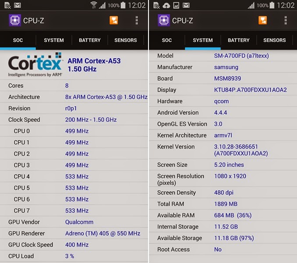The height and width of the screenshot is (263, 297).
Task: Tap the mail notification icon, left status bar
Action: pyautogui.click(x=17, y=5)
